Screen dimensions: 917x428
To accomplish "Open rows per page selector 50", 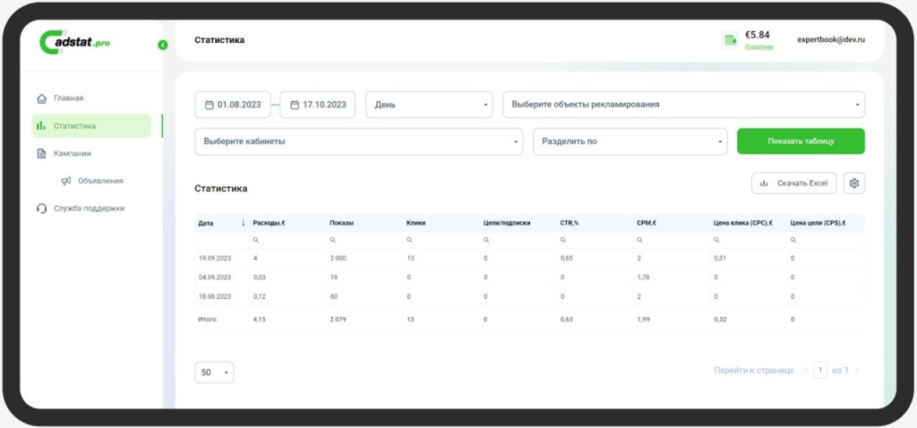I will coord(214,372).
